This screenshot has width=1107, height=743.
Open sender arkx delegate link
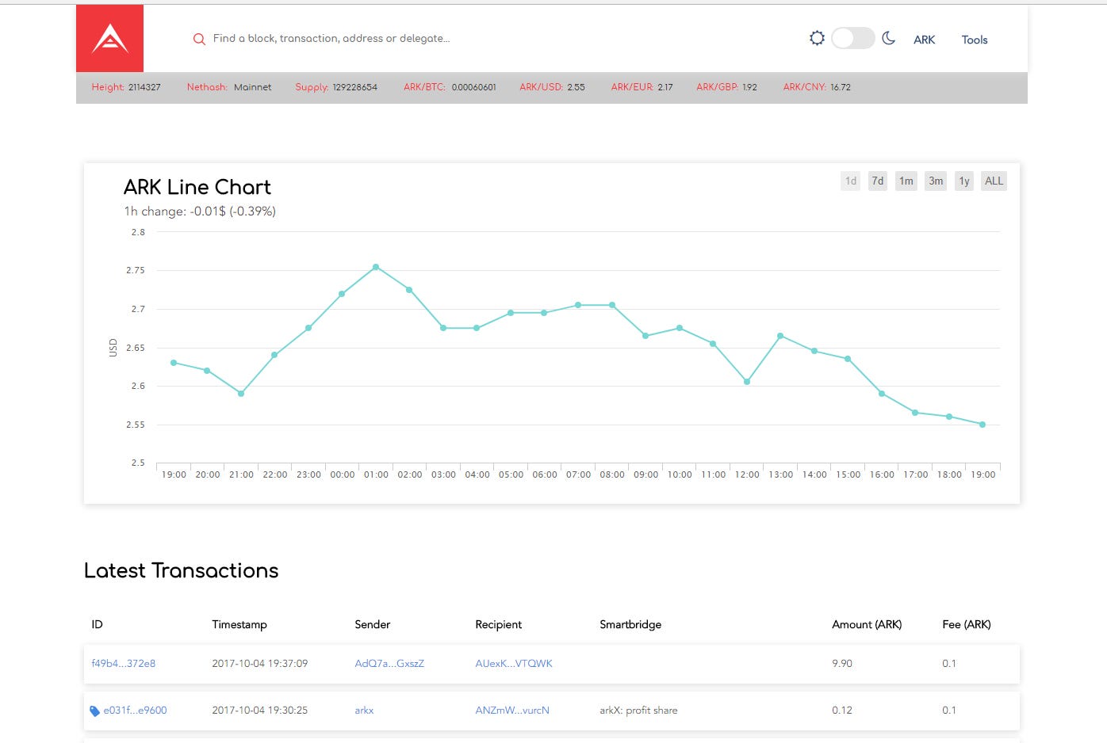click(364, 711)
